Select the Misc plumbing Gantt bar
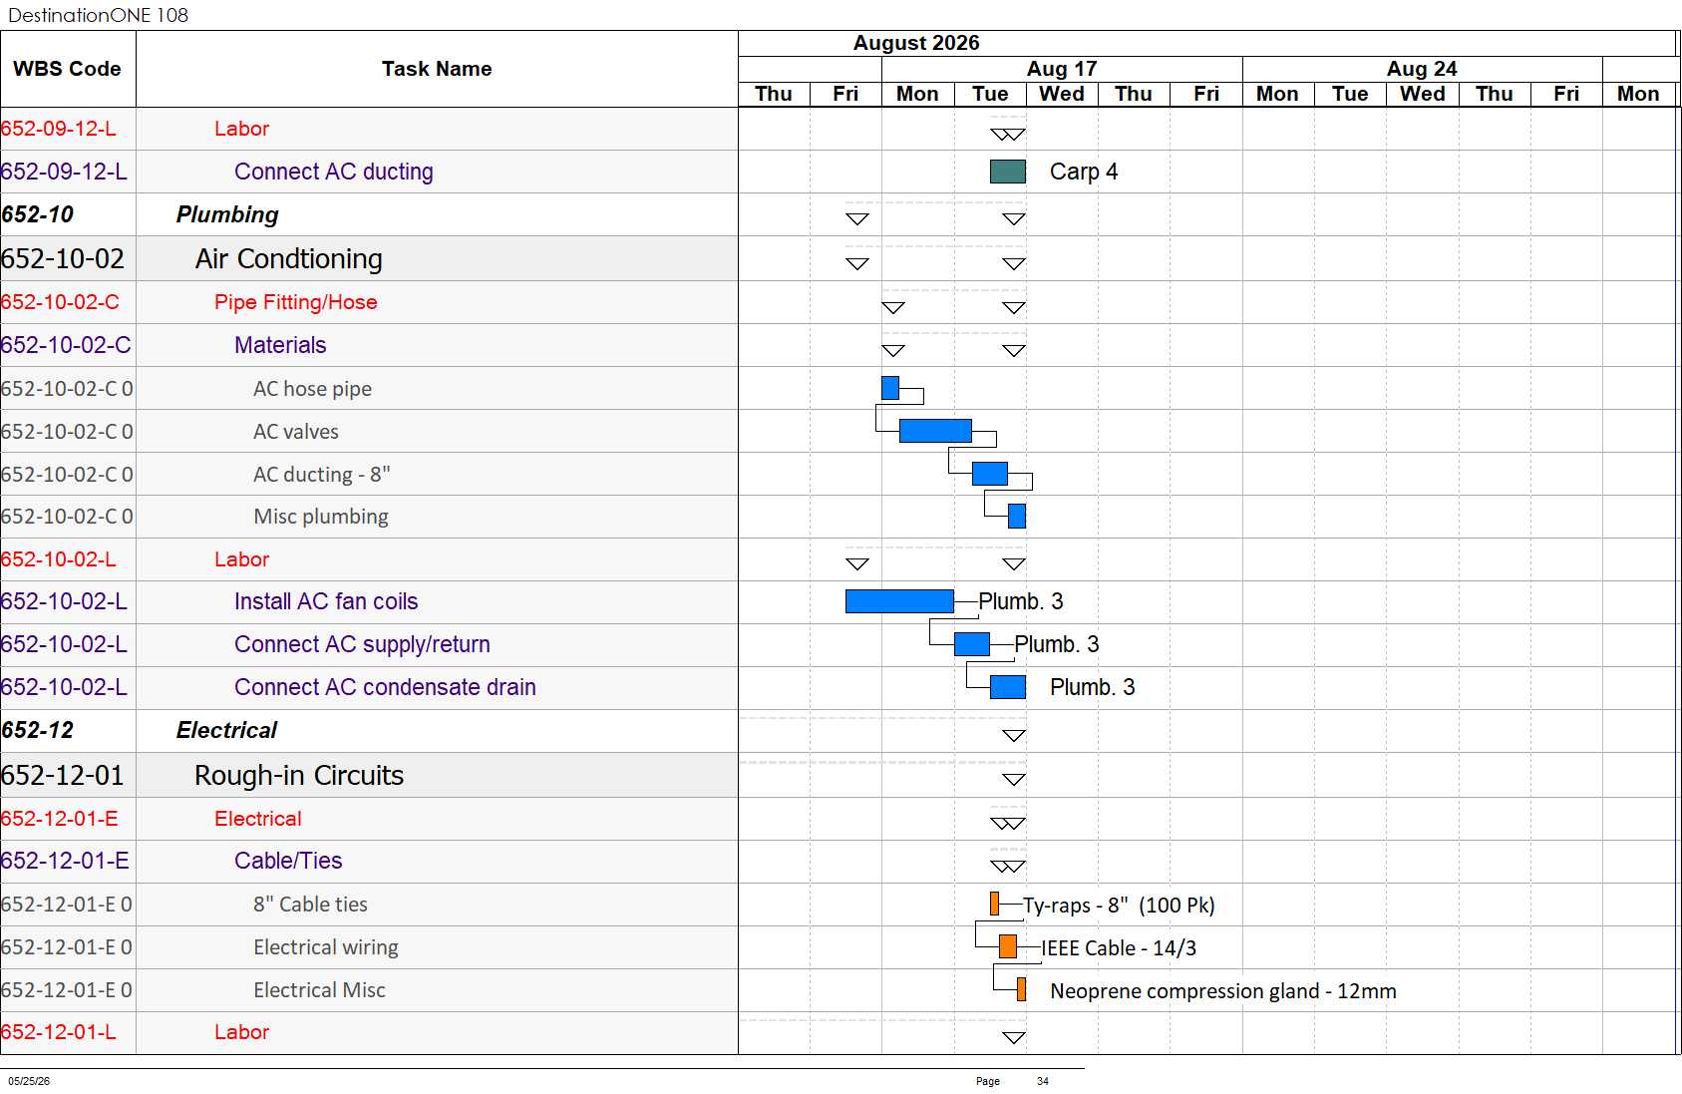The height and width of the screenshot is (1094, 1682). click(x=1017, y=516)
